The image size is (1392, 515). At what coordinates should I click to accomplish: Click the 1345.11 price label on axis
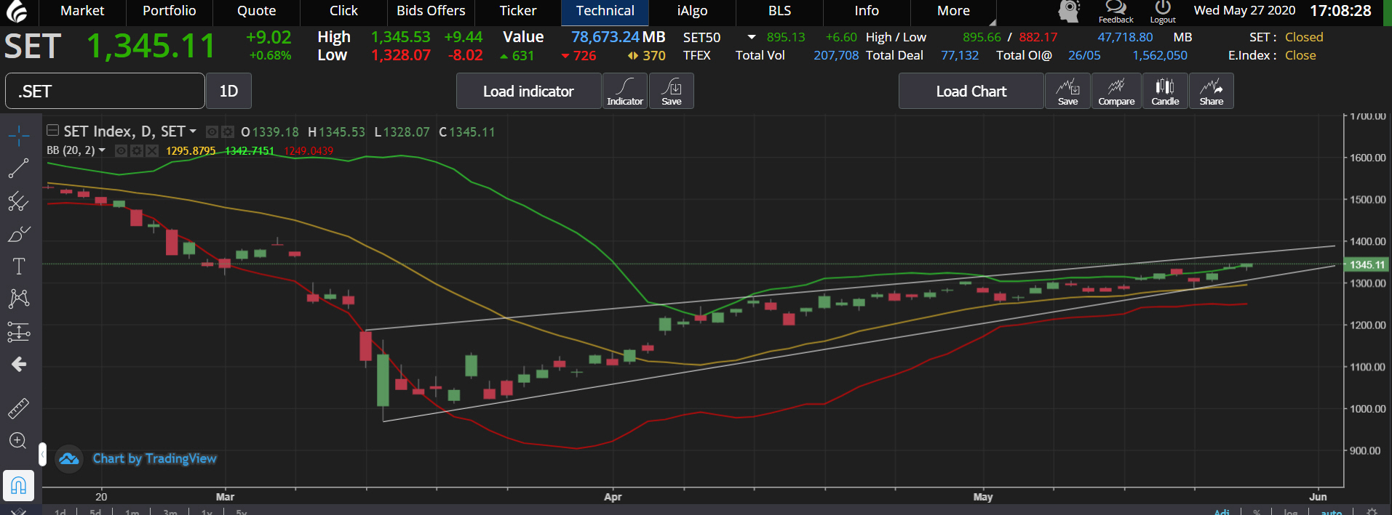pyautogui.click(x=1367, y=265)
